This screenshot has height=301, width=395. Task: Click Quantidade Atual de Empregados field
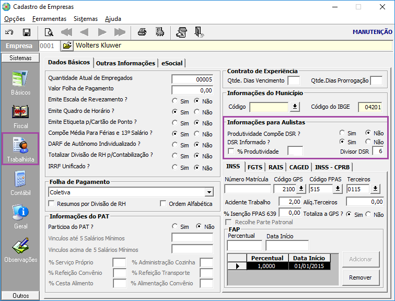pos(192,79)
